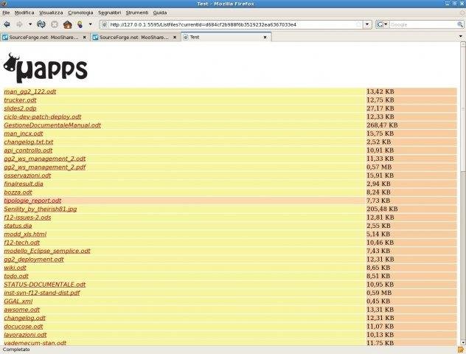Open man_gg2_122.odt file link
Image resolution: width=466 pixels, height=354 pixels.
pyautogui.click(x=30, y=91)
